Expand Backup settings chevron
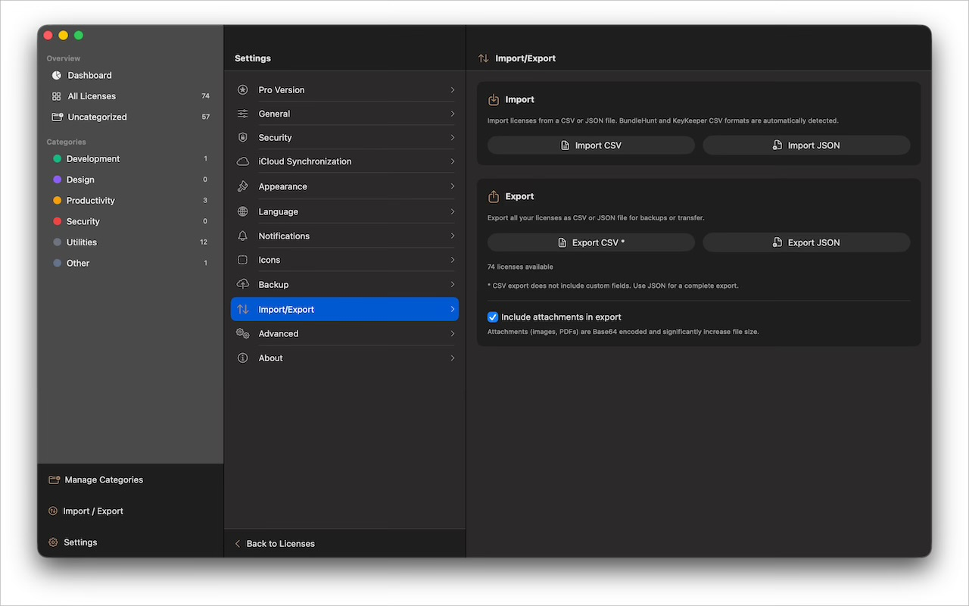This screenshot has width=969, height=606. click(x=453, y=284)
